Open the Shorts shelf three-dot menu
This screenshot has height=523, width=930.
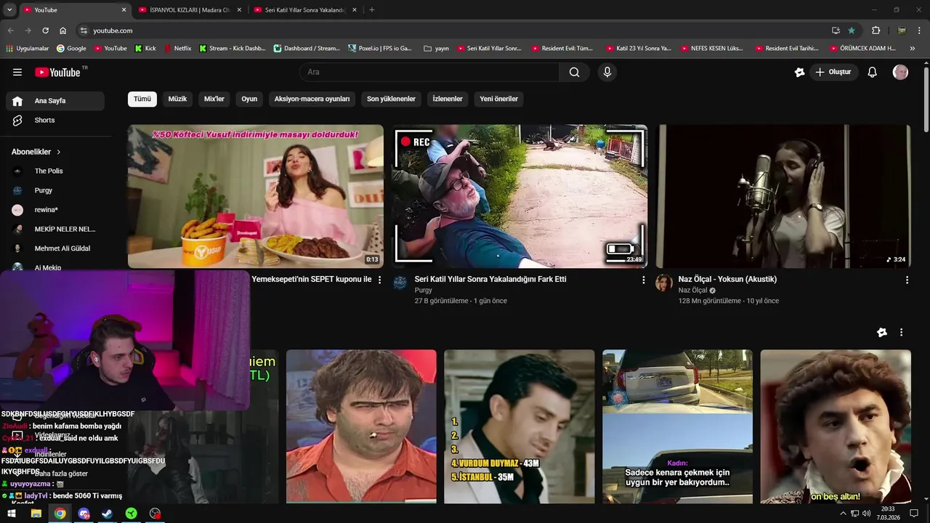click(901, 332)
